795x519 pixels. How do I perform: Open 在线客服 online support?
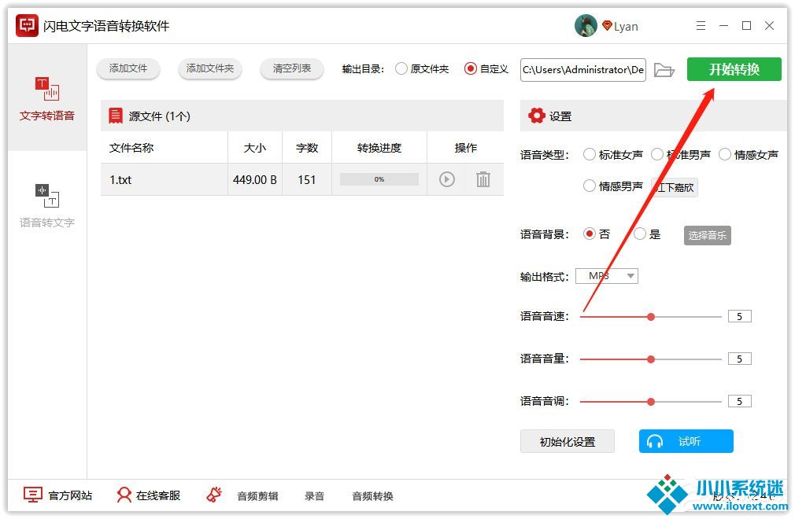(149, 495)
